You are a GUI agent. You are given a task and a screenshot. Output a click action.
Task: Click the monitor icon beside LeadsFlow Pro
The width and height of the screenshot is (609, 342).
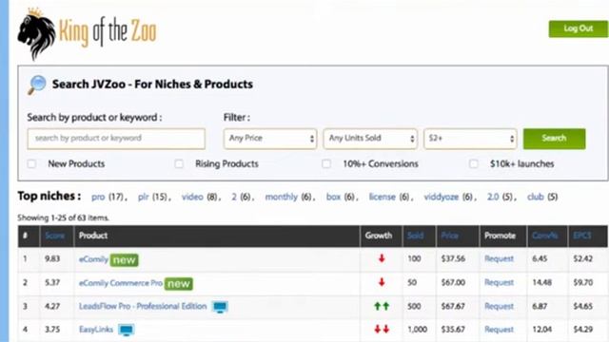point(220,307)
